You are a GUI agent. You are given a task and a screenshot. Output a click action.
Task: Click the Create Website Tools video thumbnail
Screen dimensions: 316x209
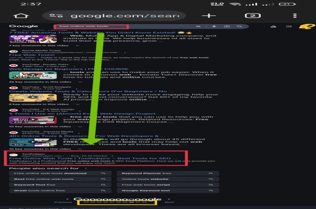point(33,98)
